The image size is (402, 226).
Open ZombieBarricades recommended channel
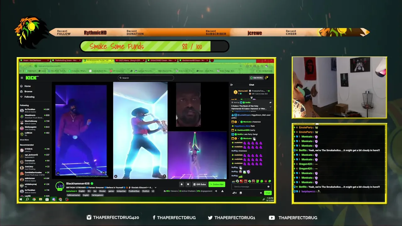tap(35, 173)
